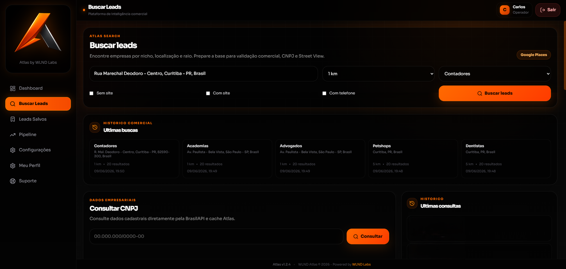
Task: Enable the Com site checkbox
Action: tap(208, 93)
